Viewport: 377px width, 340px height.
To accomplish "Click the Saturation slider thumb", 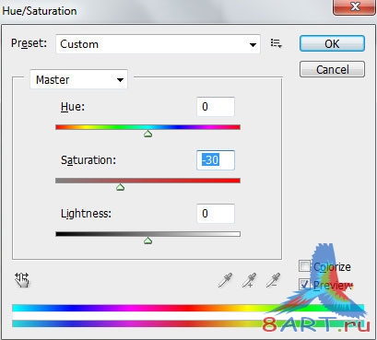I will pos(120,187).
